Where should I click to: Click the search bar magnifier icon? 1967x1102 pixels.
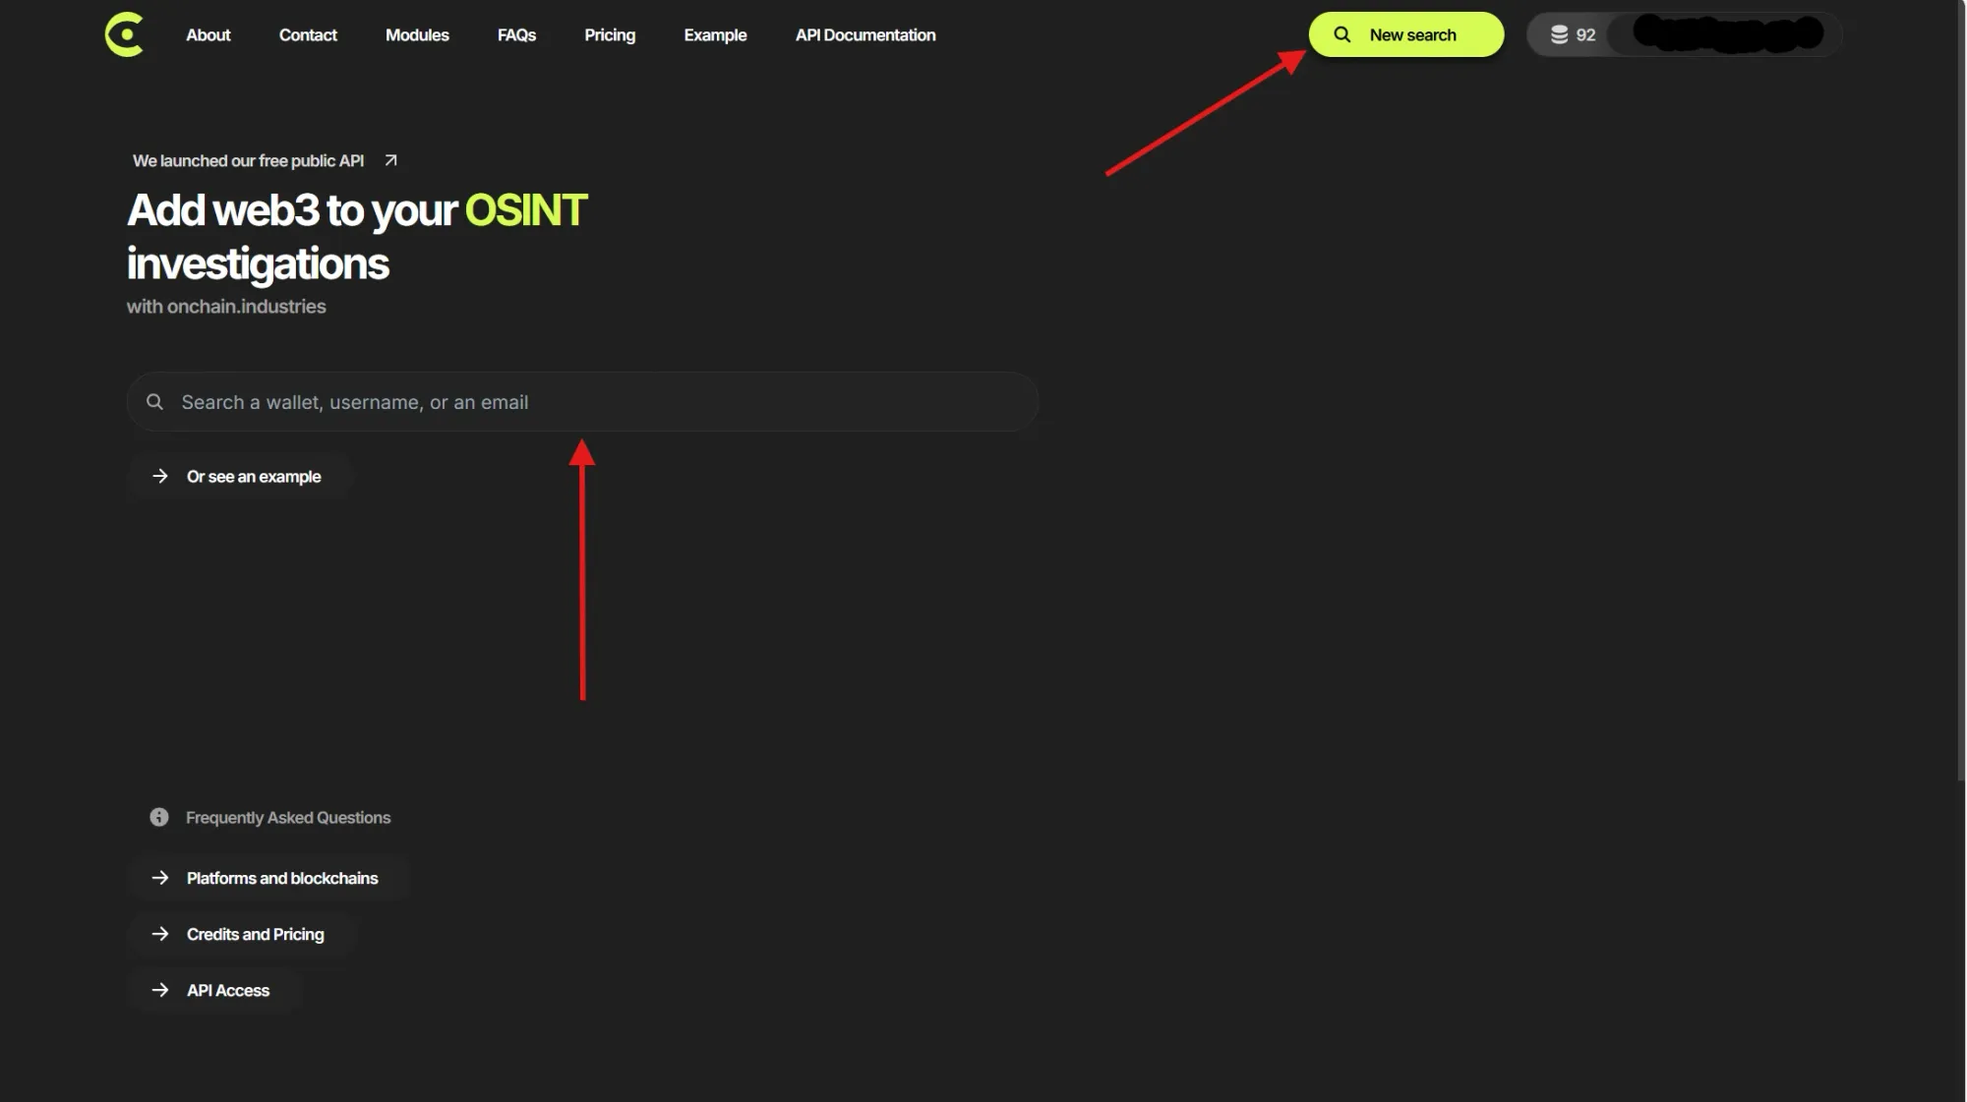[x=154, y=401]
